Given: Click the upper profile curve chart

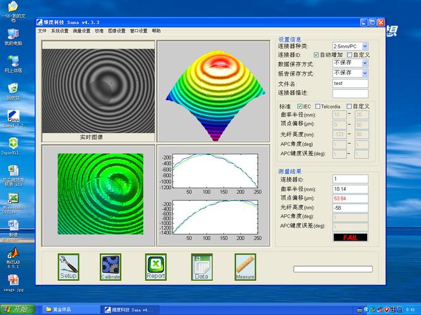Looking at the screenshot, I should coord(215,171).
